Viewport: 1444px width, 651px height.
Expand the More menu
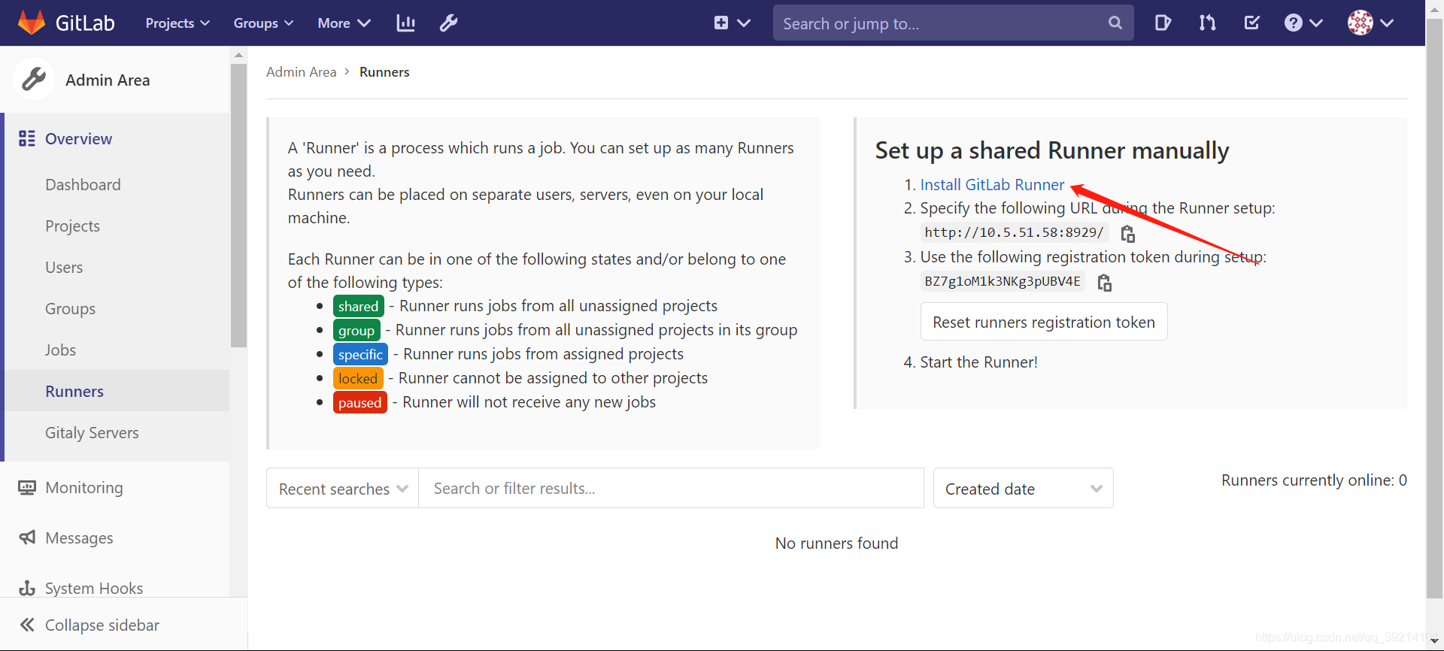pos(344,23)
